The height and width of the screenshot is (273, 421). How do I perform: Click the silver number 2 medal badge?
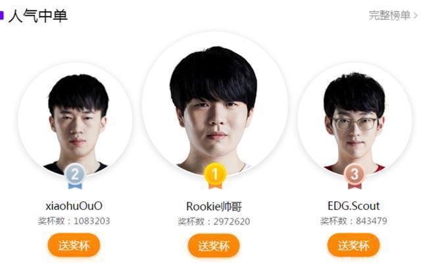pos(75,176)
